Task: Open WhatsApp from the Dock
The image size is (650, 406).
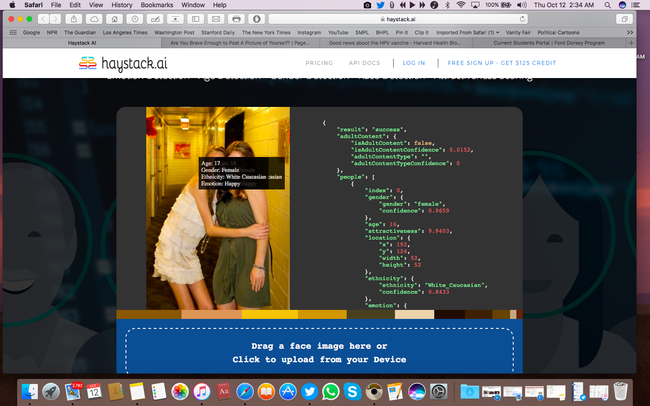Action: pyautogui.click(x=331, y=392)
